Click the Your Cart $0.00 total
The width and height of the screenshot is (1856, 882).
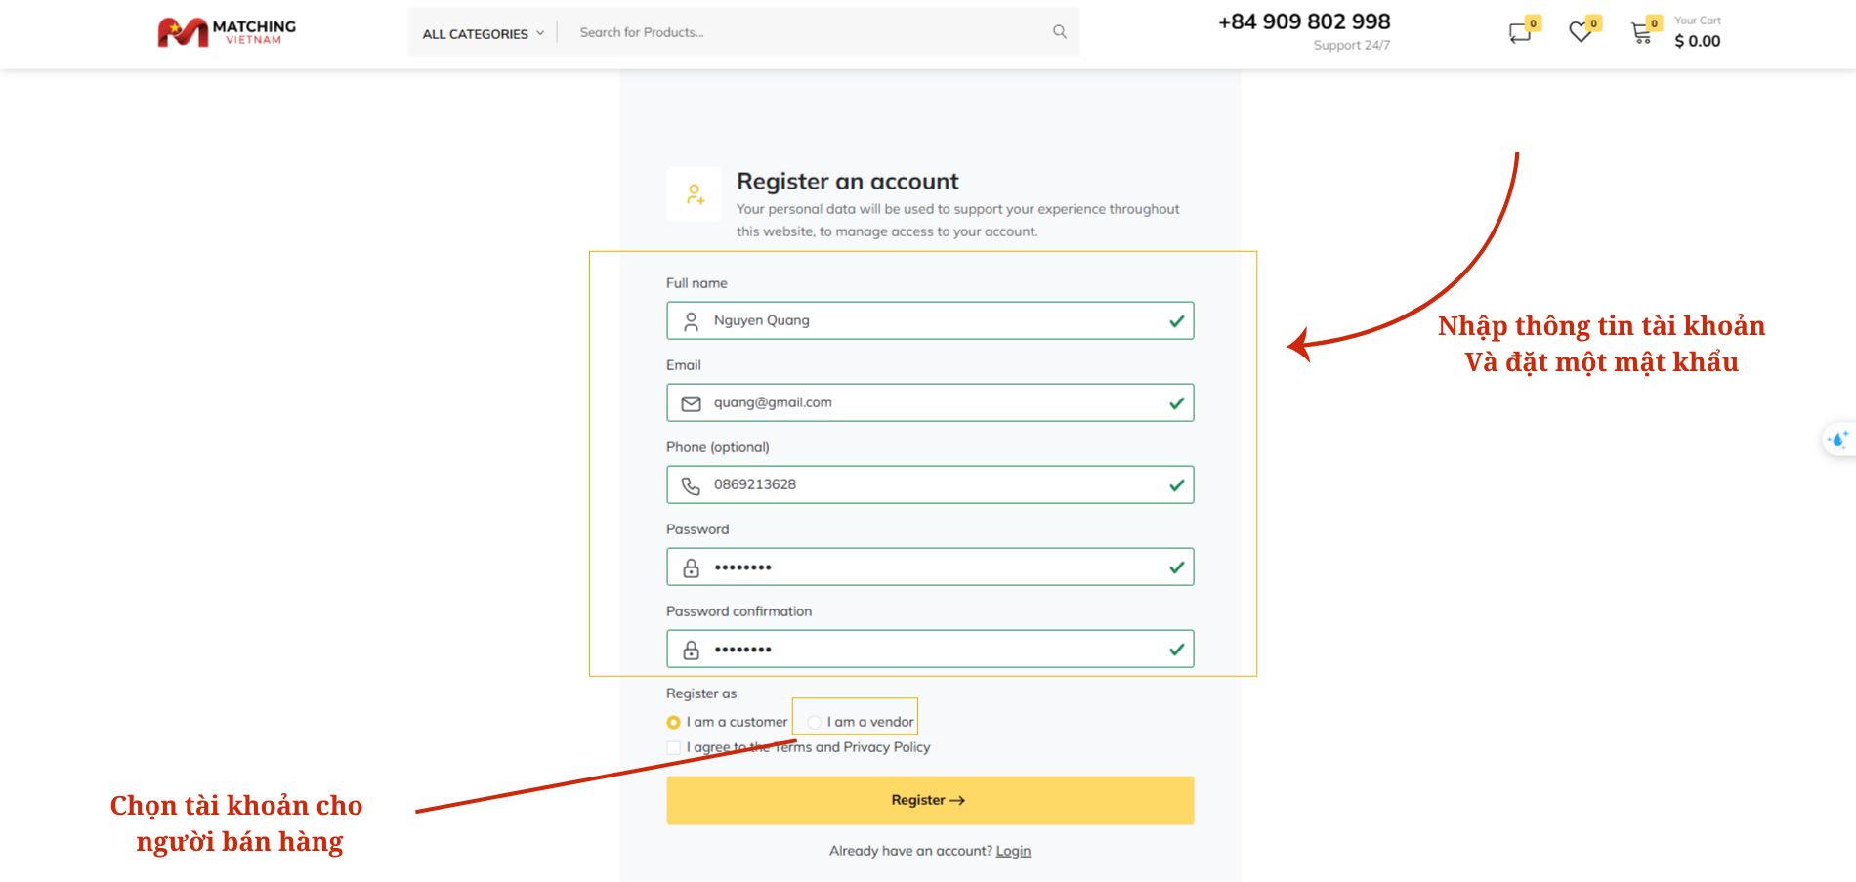click(x=1698, y=41)
